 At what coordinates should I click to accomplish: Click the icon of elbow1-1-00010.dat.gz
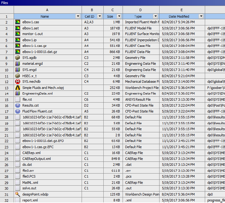coord(18,52)
